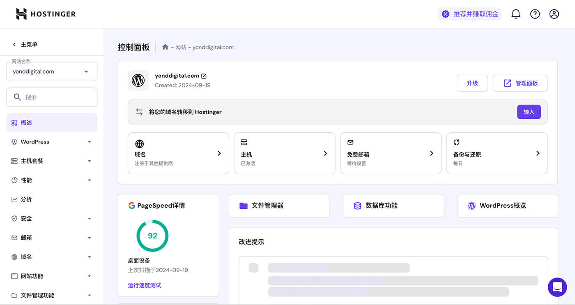Click the 主机套餐 server icon
This screenshot has height=305, width=575.
coord(14,161)
